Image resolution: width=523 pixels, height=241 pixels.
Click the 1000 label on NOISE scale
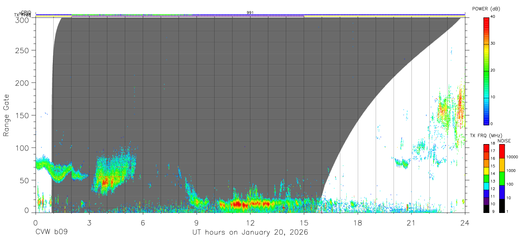pos(511,171)
